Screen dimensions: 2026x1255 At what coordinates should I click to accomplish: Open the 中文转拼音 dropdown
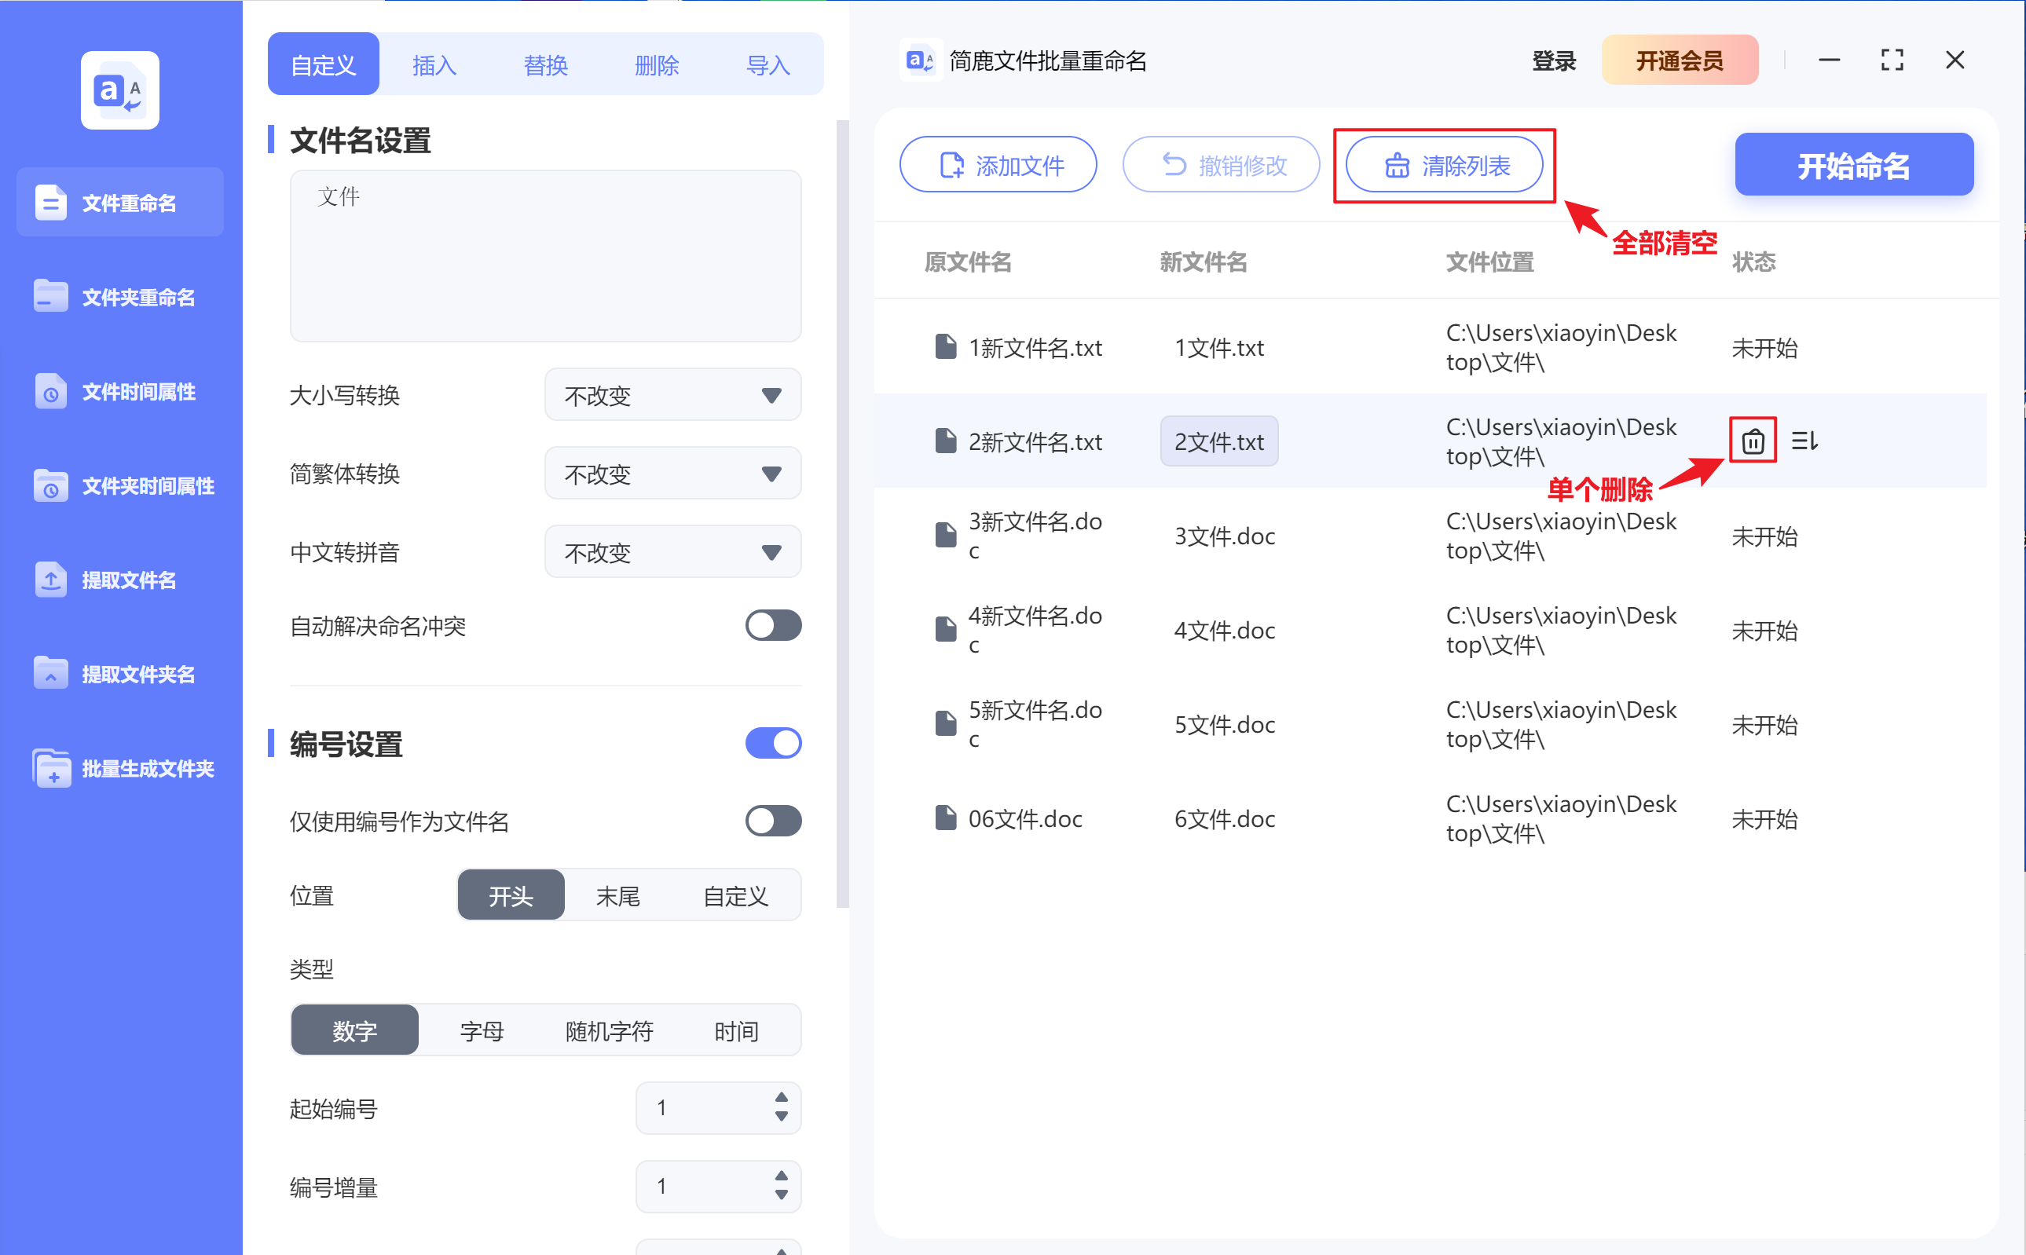(x=672, y=551)
